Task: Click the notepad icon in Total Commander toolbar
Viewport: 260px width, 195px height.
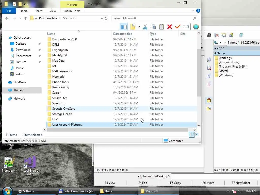Action: tap(241, 35)
